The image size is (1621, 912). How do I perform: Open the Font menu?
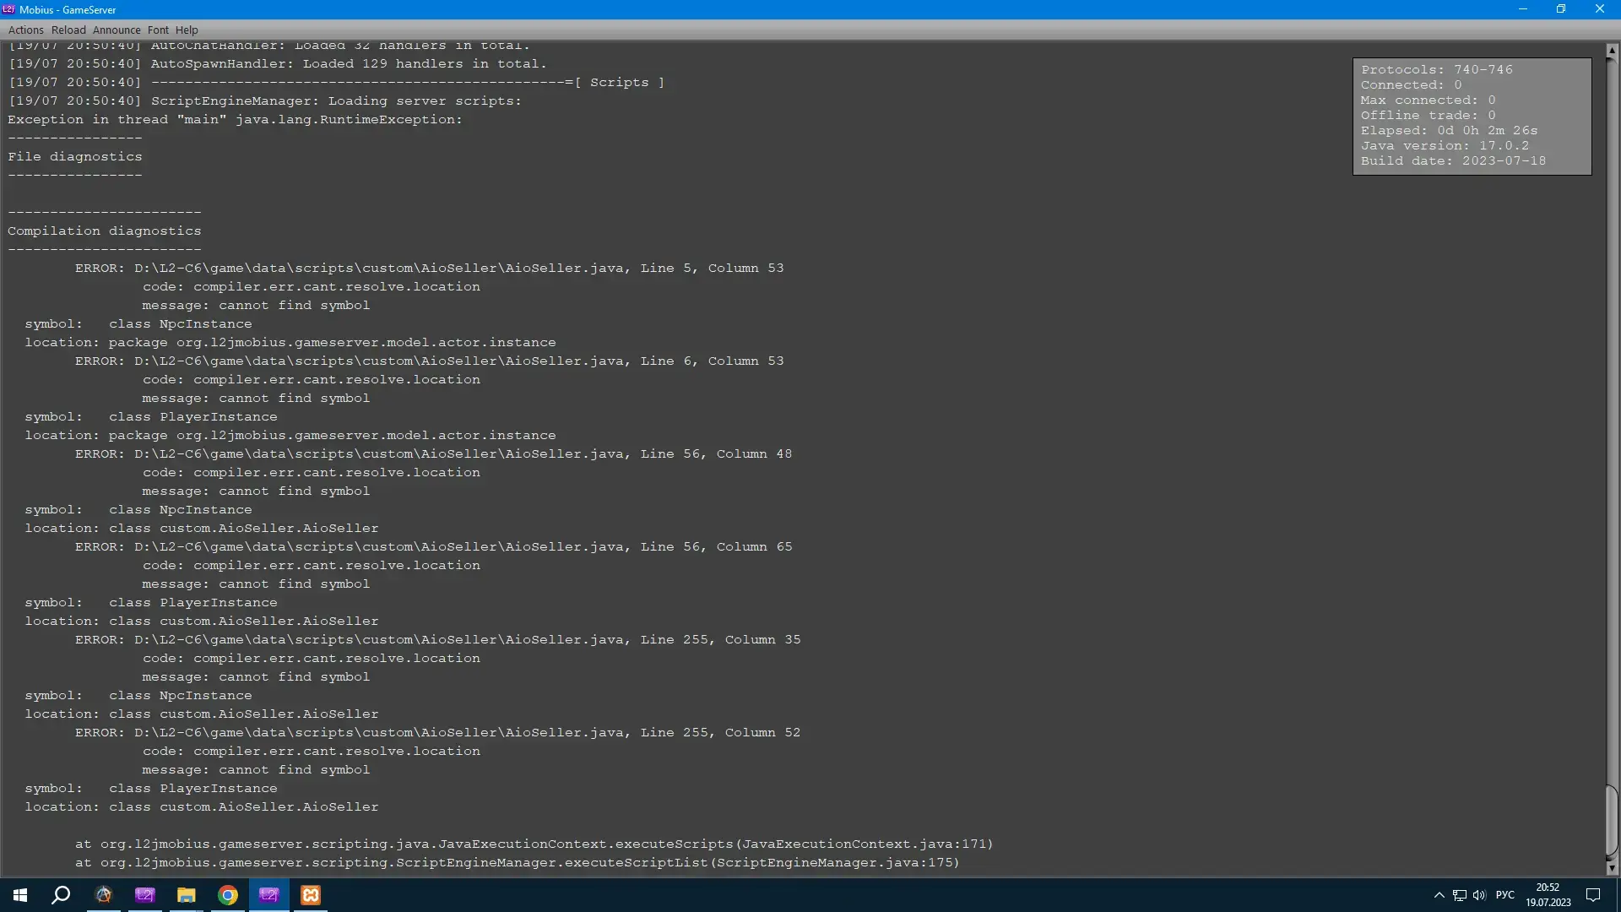(158, 30)
